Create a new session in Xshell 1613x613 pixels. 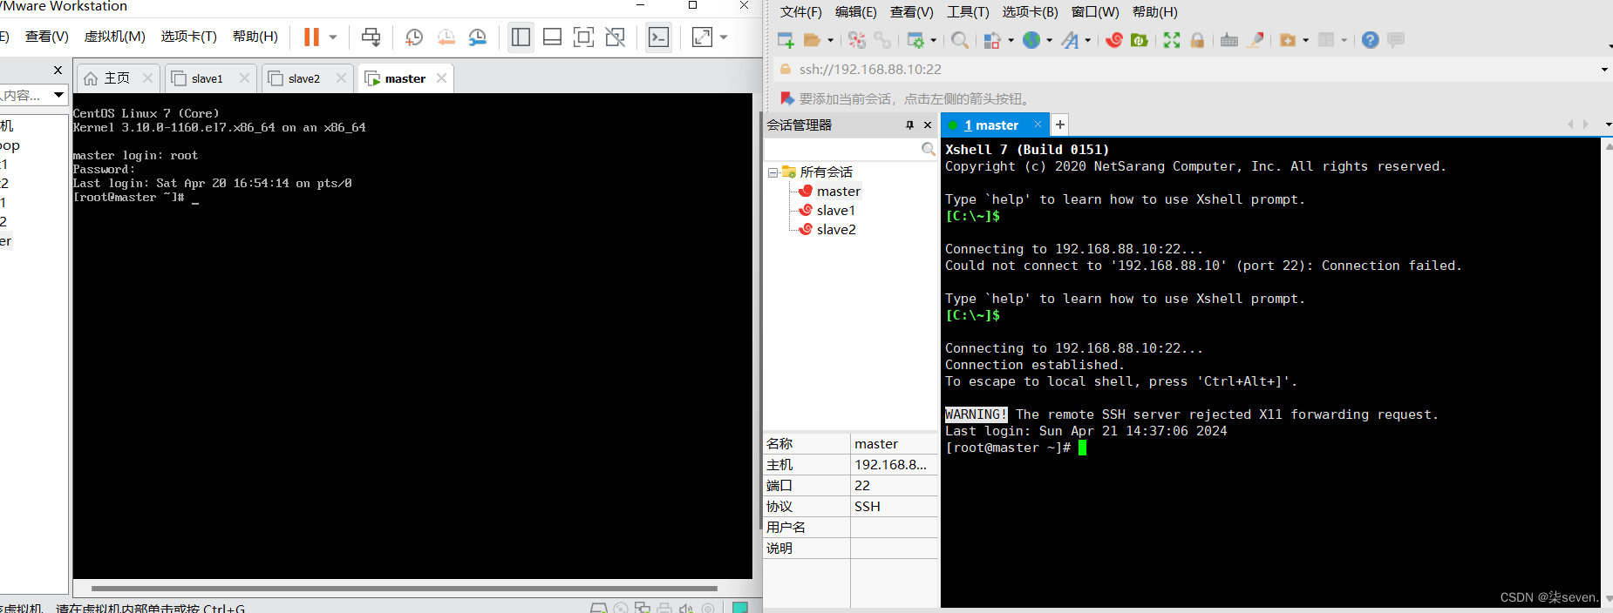click(786, 40)
